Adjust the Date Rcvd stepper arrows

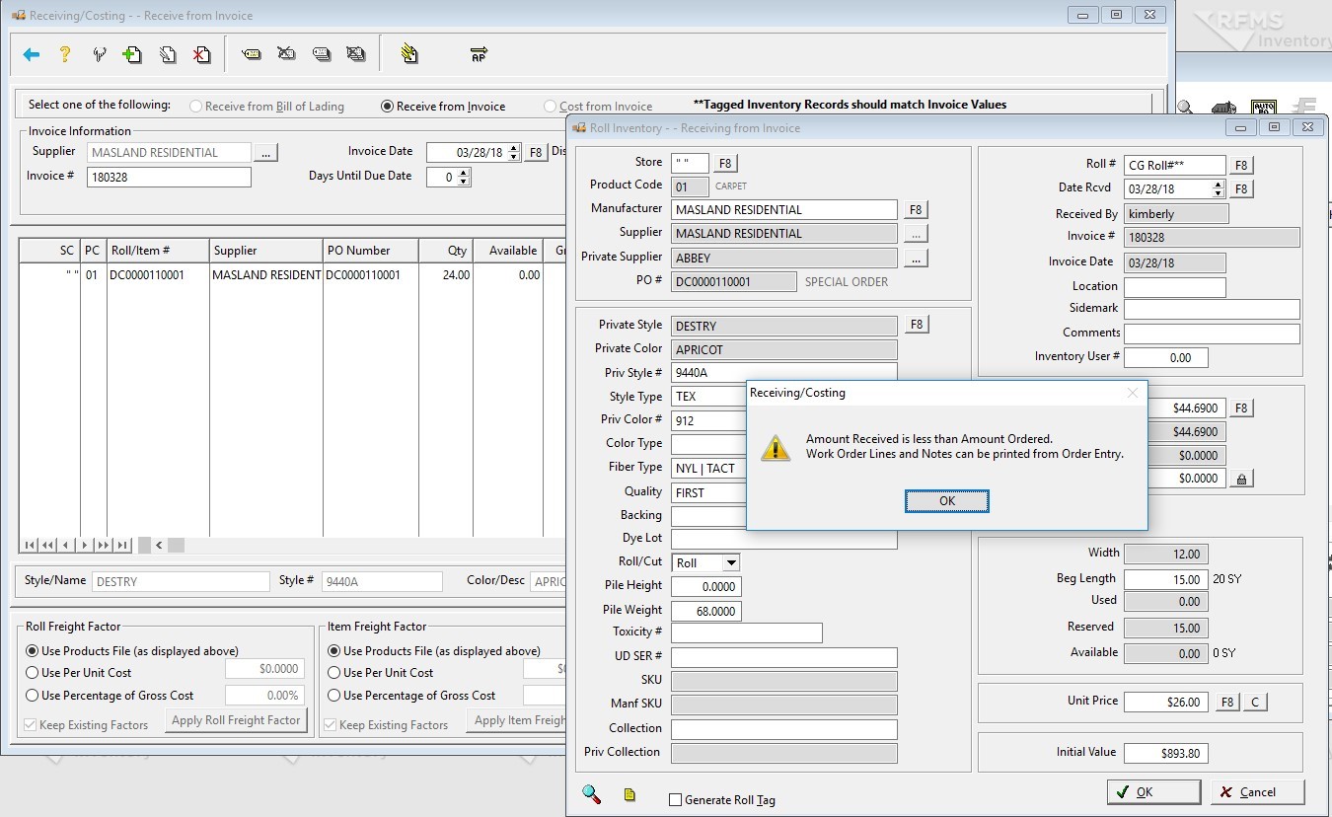click(1219, 188)
